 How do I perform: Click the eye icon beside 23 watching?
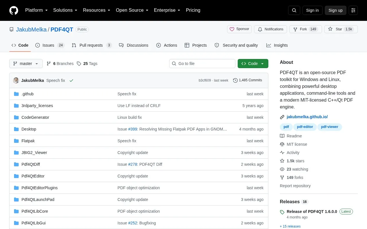282,169
